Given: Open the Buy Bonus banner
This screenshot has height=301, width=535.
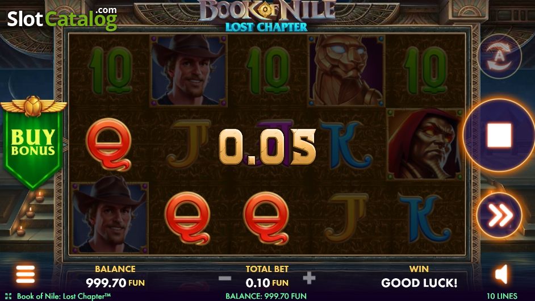Looking at the screenshot, I should coord(33,143).
